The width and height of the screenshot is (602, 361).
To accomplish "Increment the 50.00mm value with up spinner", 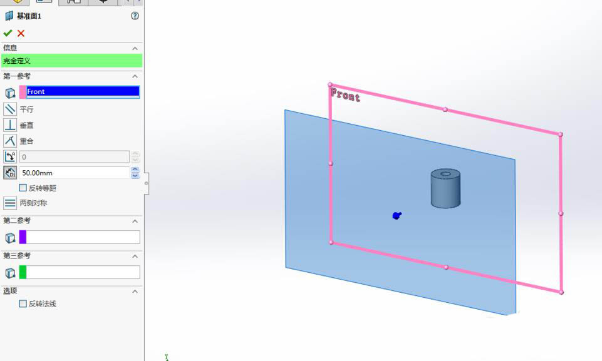I will pos(135,170).
